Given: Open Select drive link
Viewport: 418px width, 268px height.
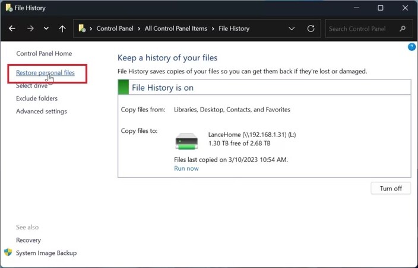Looking at the screenshot, I should [31, 86].
